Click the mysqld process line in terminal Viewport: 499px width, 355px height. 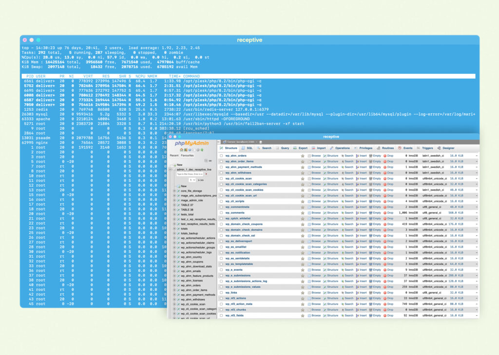point(248,114)
